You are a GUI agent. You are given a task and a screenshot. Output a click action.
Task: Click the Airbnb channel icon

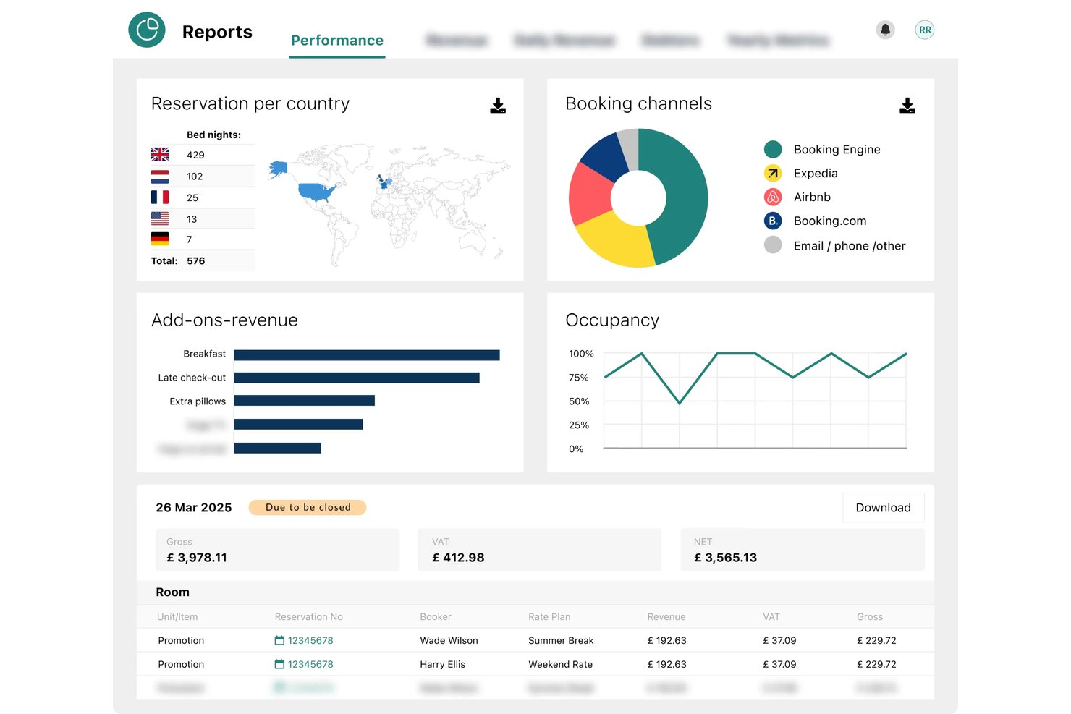(x=773, y=197)
